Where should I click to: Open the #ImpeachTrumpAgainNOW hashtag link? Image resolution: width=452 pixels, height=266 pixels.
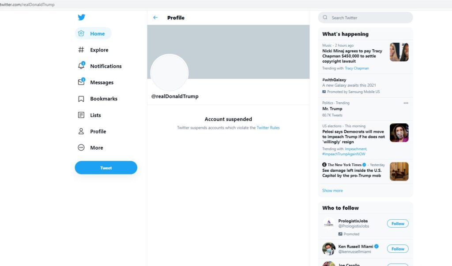pos(343,154)
